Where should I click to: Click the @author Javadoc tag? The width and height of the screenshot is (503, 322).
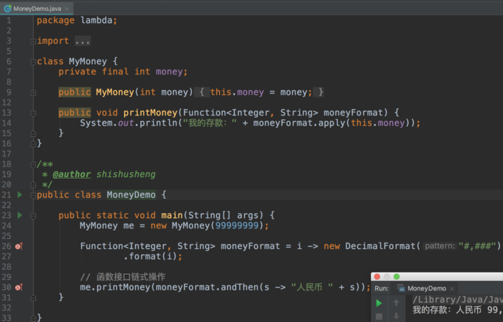(x=72, y=174)
